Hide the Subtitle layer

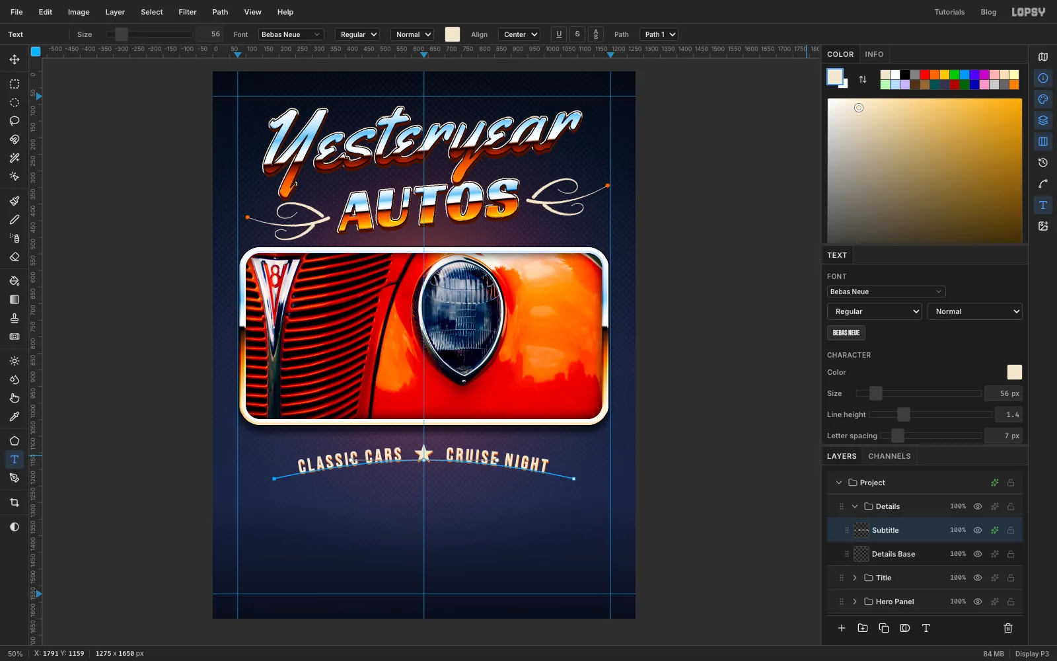pyautogui.click(x=978, y=530)
